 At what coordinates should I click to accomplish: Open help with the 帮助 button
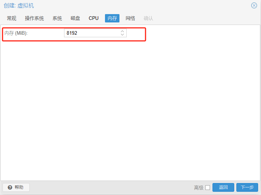point(16,187)
